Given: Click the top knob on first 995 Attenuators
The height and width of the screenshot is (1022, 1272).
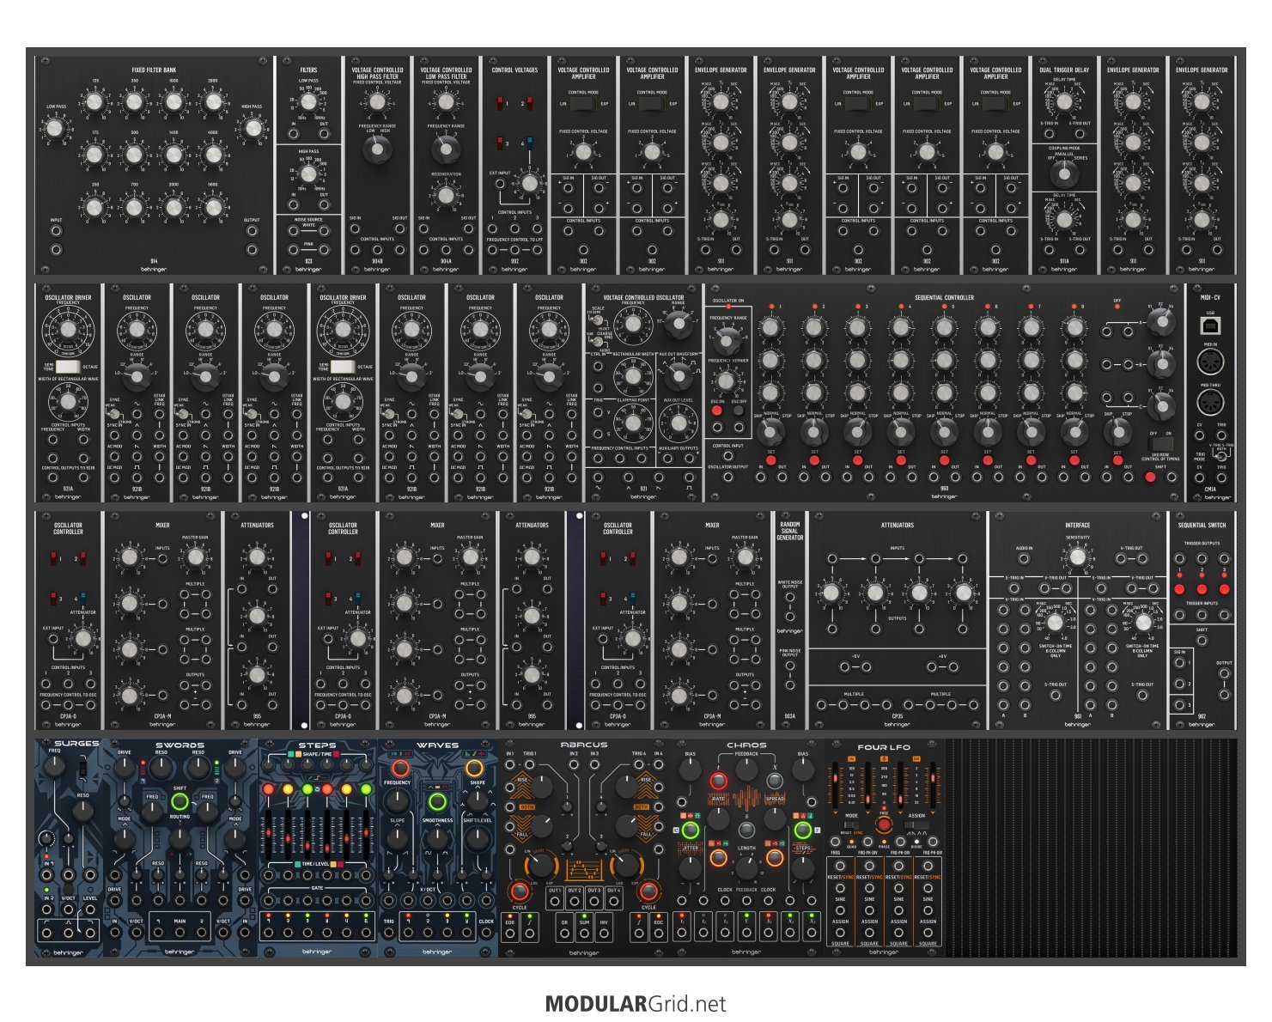Looking at the screenshot, I should pyautogui.click(x=257, y=557).
